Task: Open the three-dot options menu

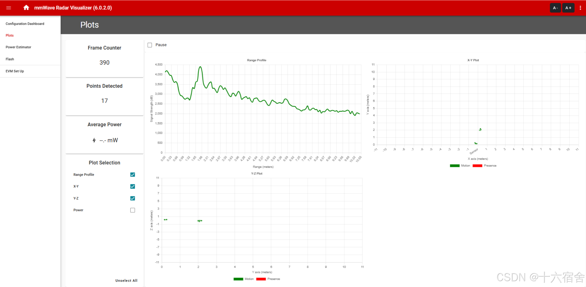Action: (580, 8)
